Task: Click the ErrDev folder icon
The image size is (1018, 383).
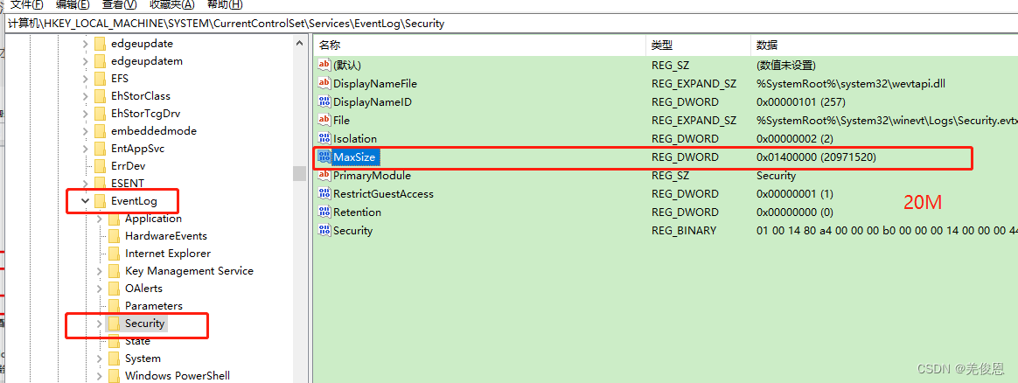Action: pos(100,166)
